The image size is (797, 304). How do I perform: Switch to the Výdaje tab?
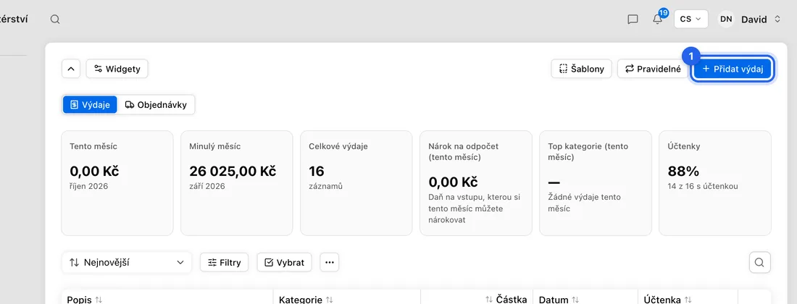point(91,105)
